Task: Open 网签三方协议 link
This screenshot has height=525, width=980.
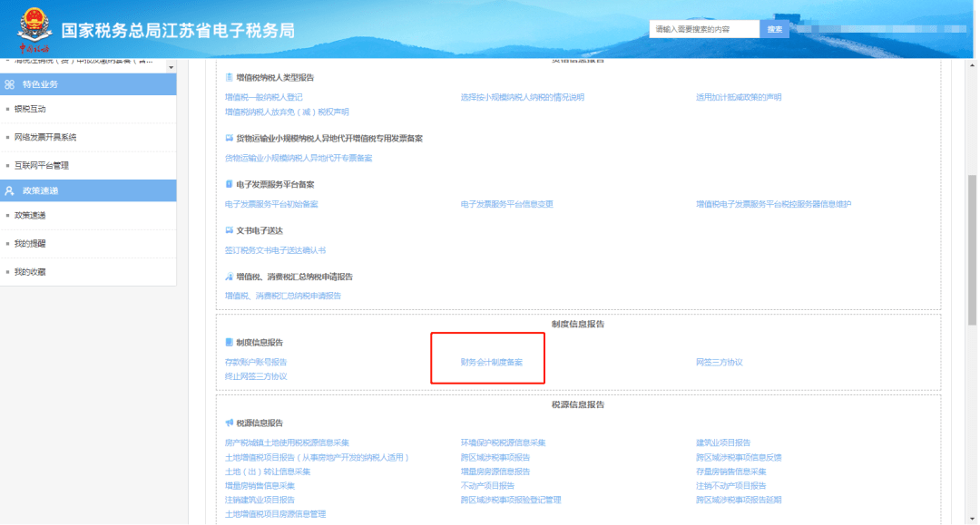Action: click(720, 362)
